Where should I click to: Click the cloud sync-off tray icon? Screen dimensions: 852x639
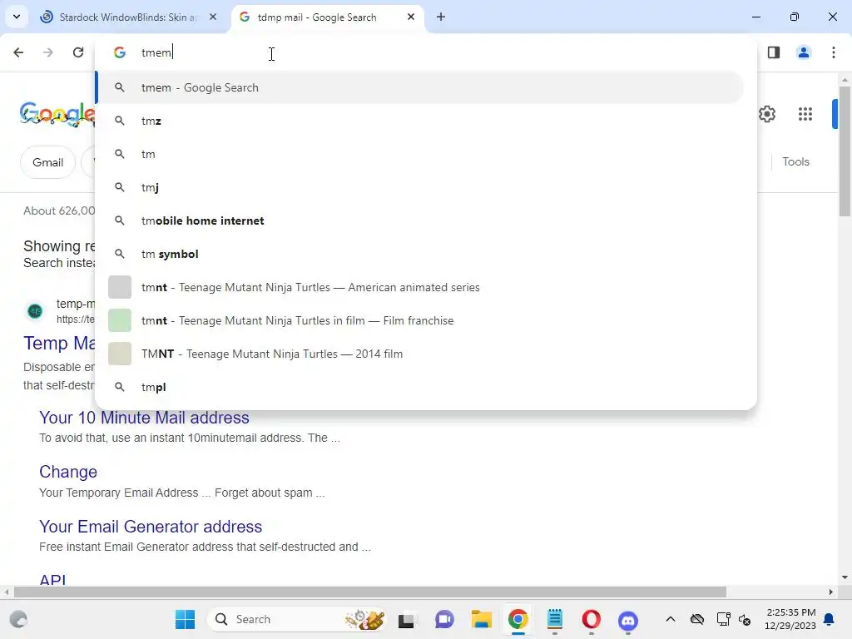pos(697,619)
